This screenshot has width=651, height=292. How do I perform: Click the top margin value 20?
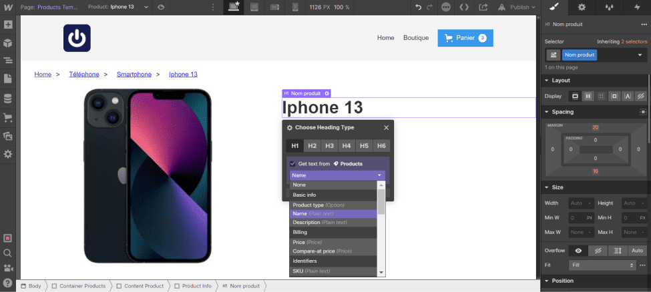(596, 127)
